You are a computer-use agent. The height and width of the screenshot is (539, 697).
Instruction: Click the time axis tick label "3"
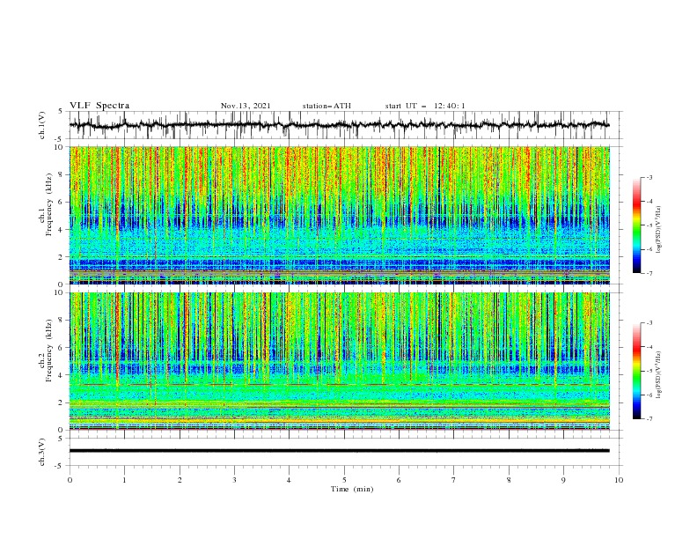(234, 480)
